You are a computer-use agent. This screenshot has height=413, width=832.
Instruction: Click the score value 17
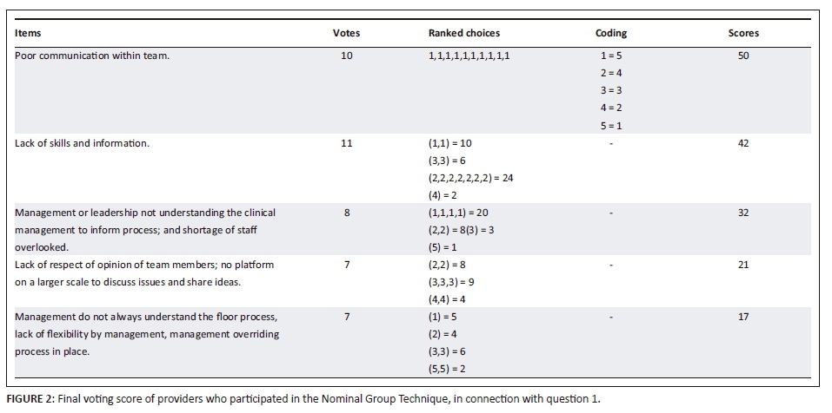[742, 317]
